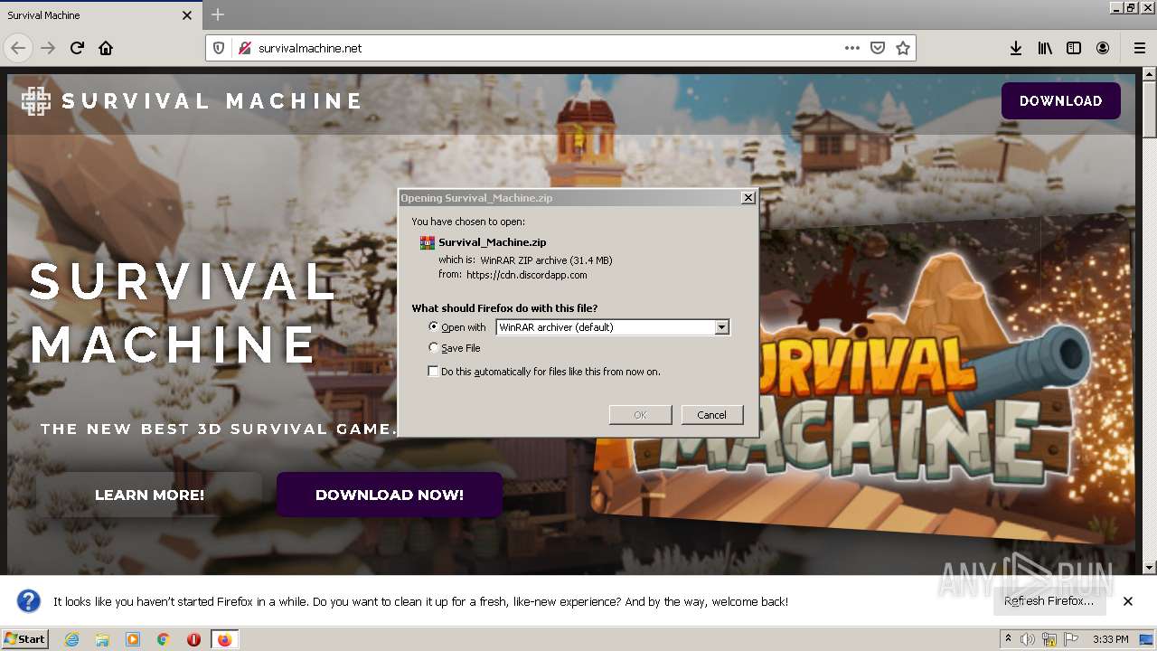Open page actions three-dot menu
The width and height of the screenshot is (1157, 651).
pos(852,48)
